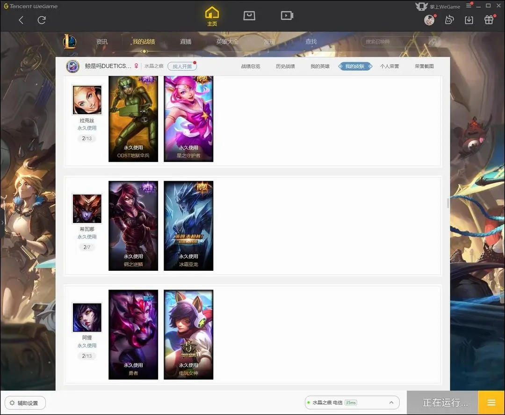505x415 pixels.
Task: Open the mascot icon beside the avatar
Action: click(449, 20)
